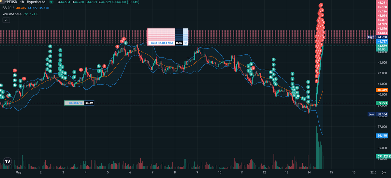The image size is (391, 178).
Task: Click the 14 date label on time axis
Action: 309,172
